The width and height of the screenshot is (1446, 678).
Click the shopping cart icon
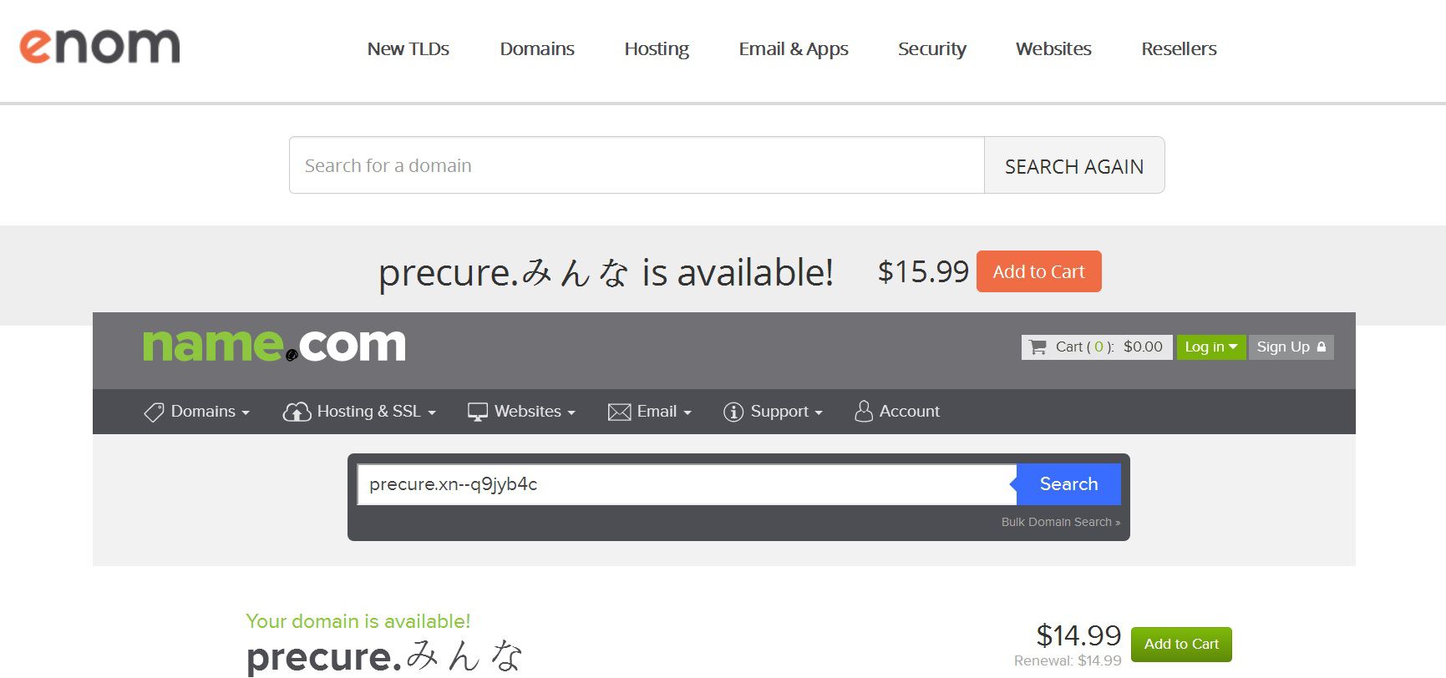click(1038, 347)
